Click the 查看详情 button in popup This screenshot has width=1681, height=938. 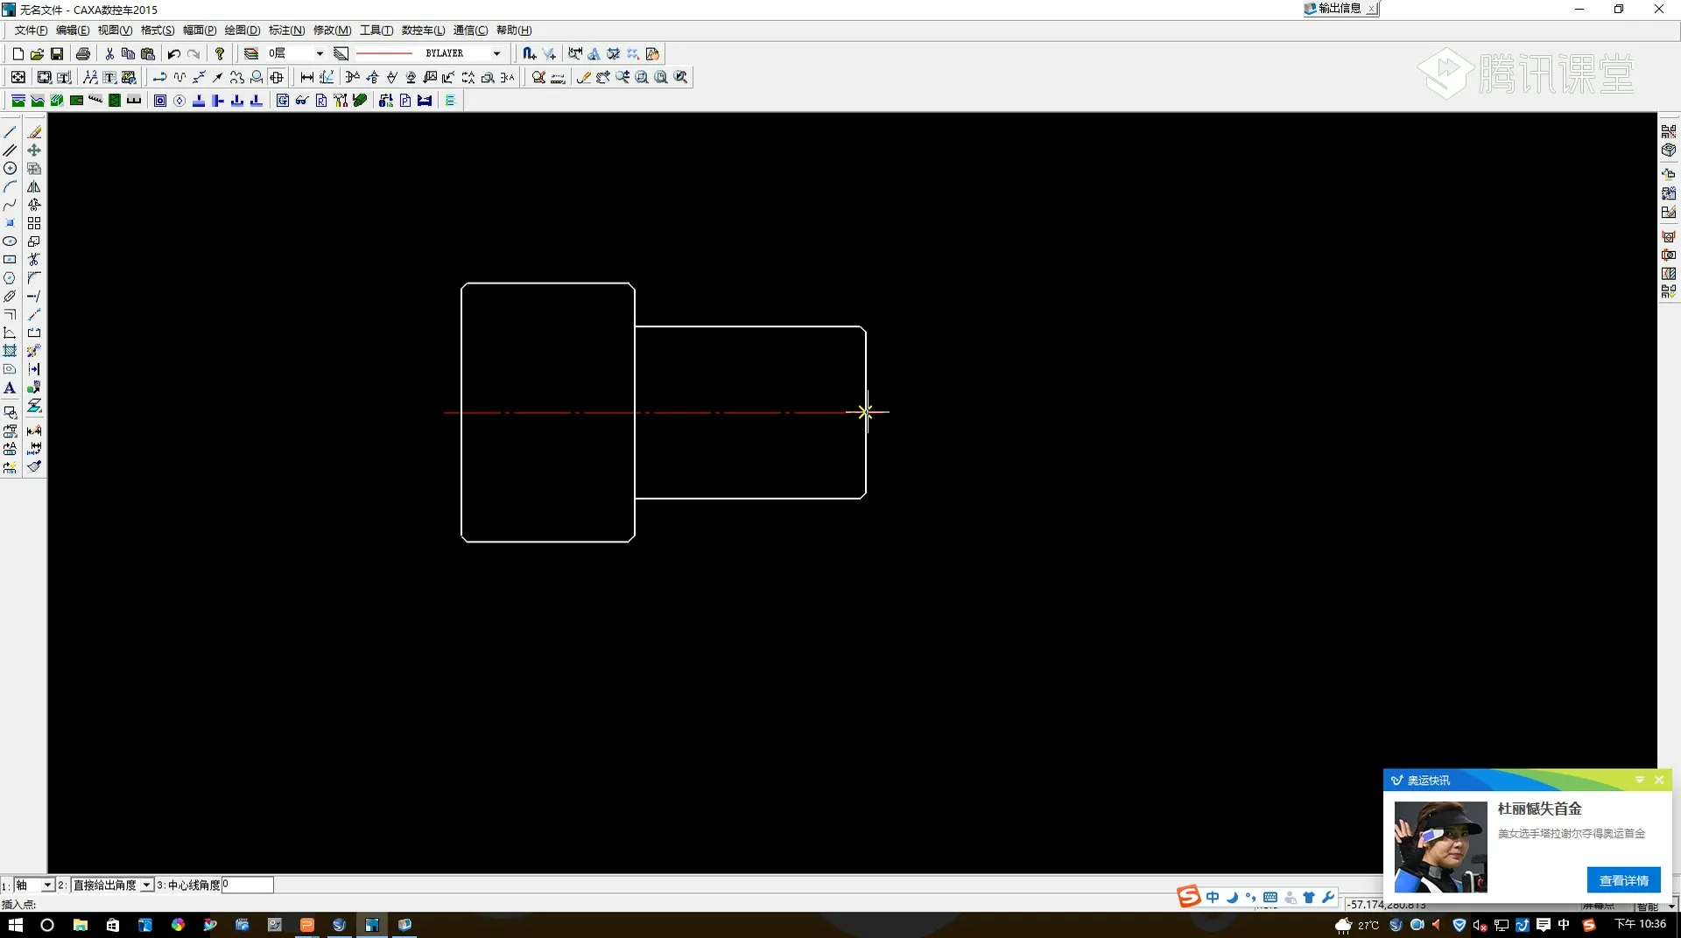point(1623,880)
